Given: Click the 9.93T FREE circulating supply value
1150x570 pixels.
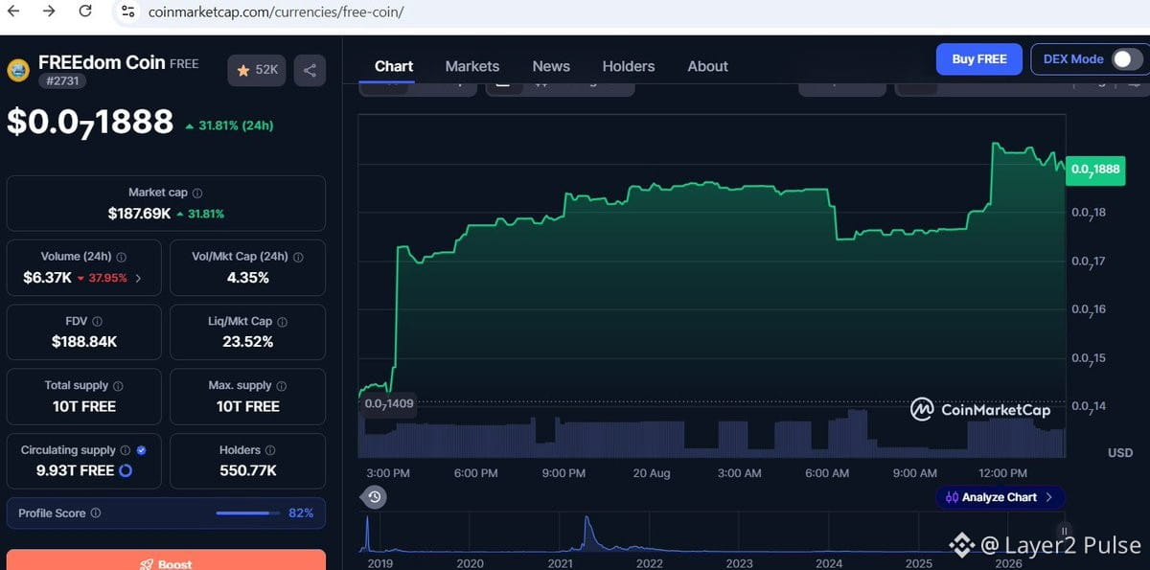Looking at the screenshot, I should coord(75,470).
